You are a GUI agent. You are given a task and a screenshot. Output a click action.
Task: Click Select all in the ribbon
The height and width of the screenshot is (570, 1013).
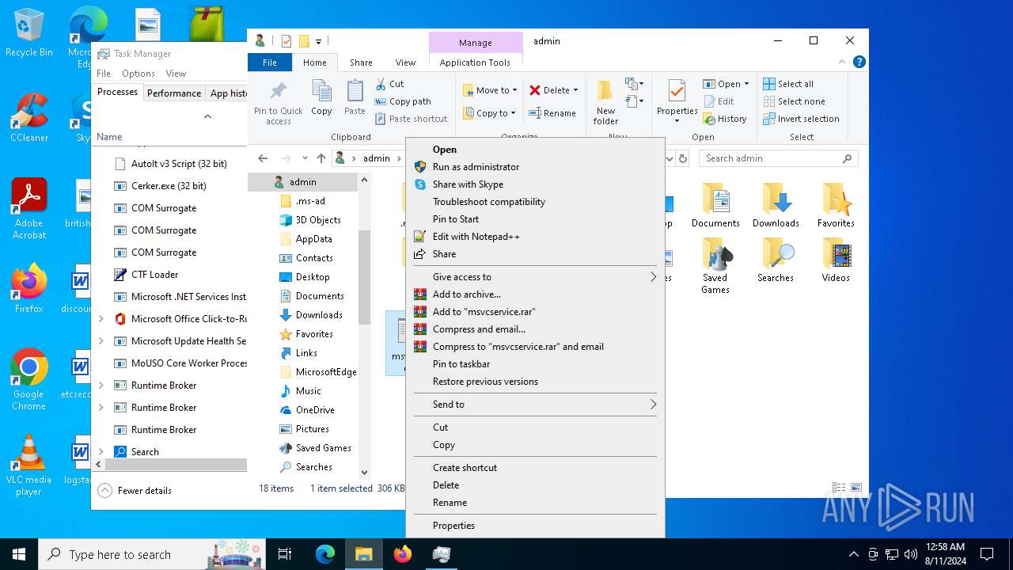tap(788, 84)
